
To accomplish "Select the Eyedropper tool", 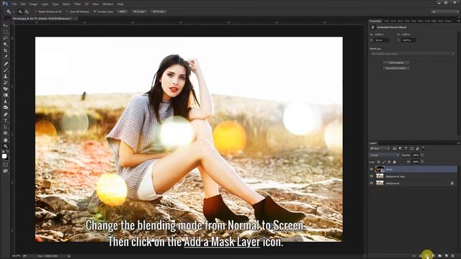I will click(5, 57).
